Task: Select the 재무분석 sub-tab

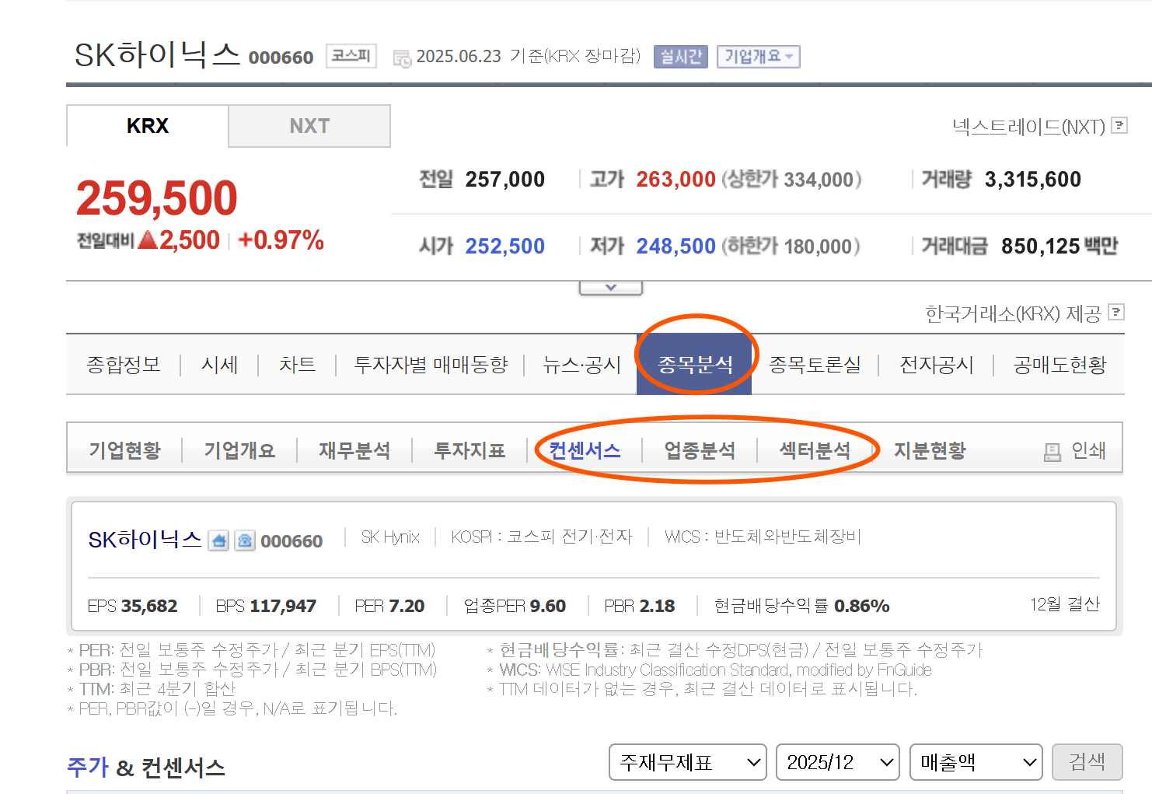Action: point(354,450)
